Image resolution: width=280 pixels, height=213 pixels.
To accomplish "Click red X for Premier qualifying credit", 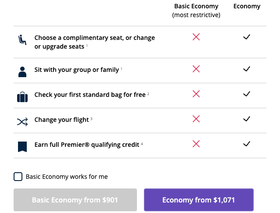I will tap(196, 144).
